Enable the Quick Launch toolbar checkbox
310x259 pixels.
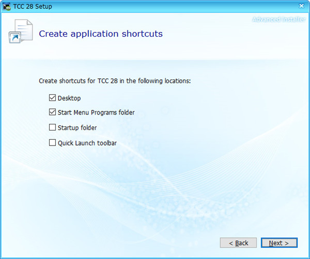(52, 142)
